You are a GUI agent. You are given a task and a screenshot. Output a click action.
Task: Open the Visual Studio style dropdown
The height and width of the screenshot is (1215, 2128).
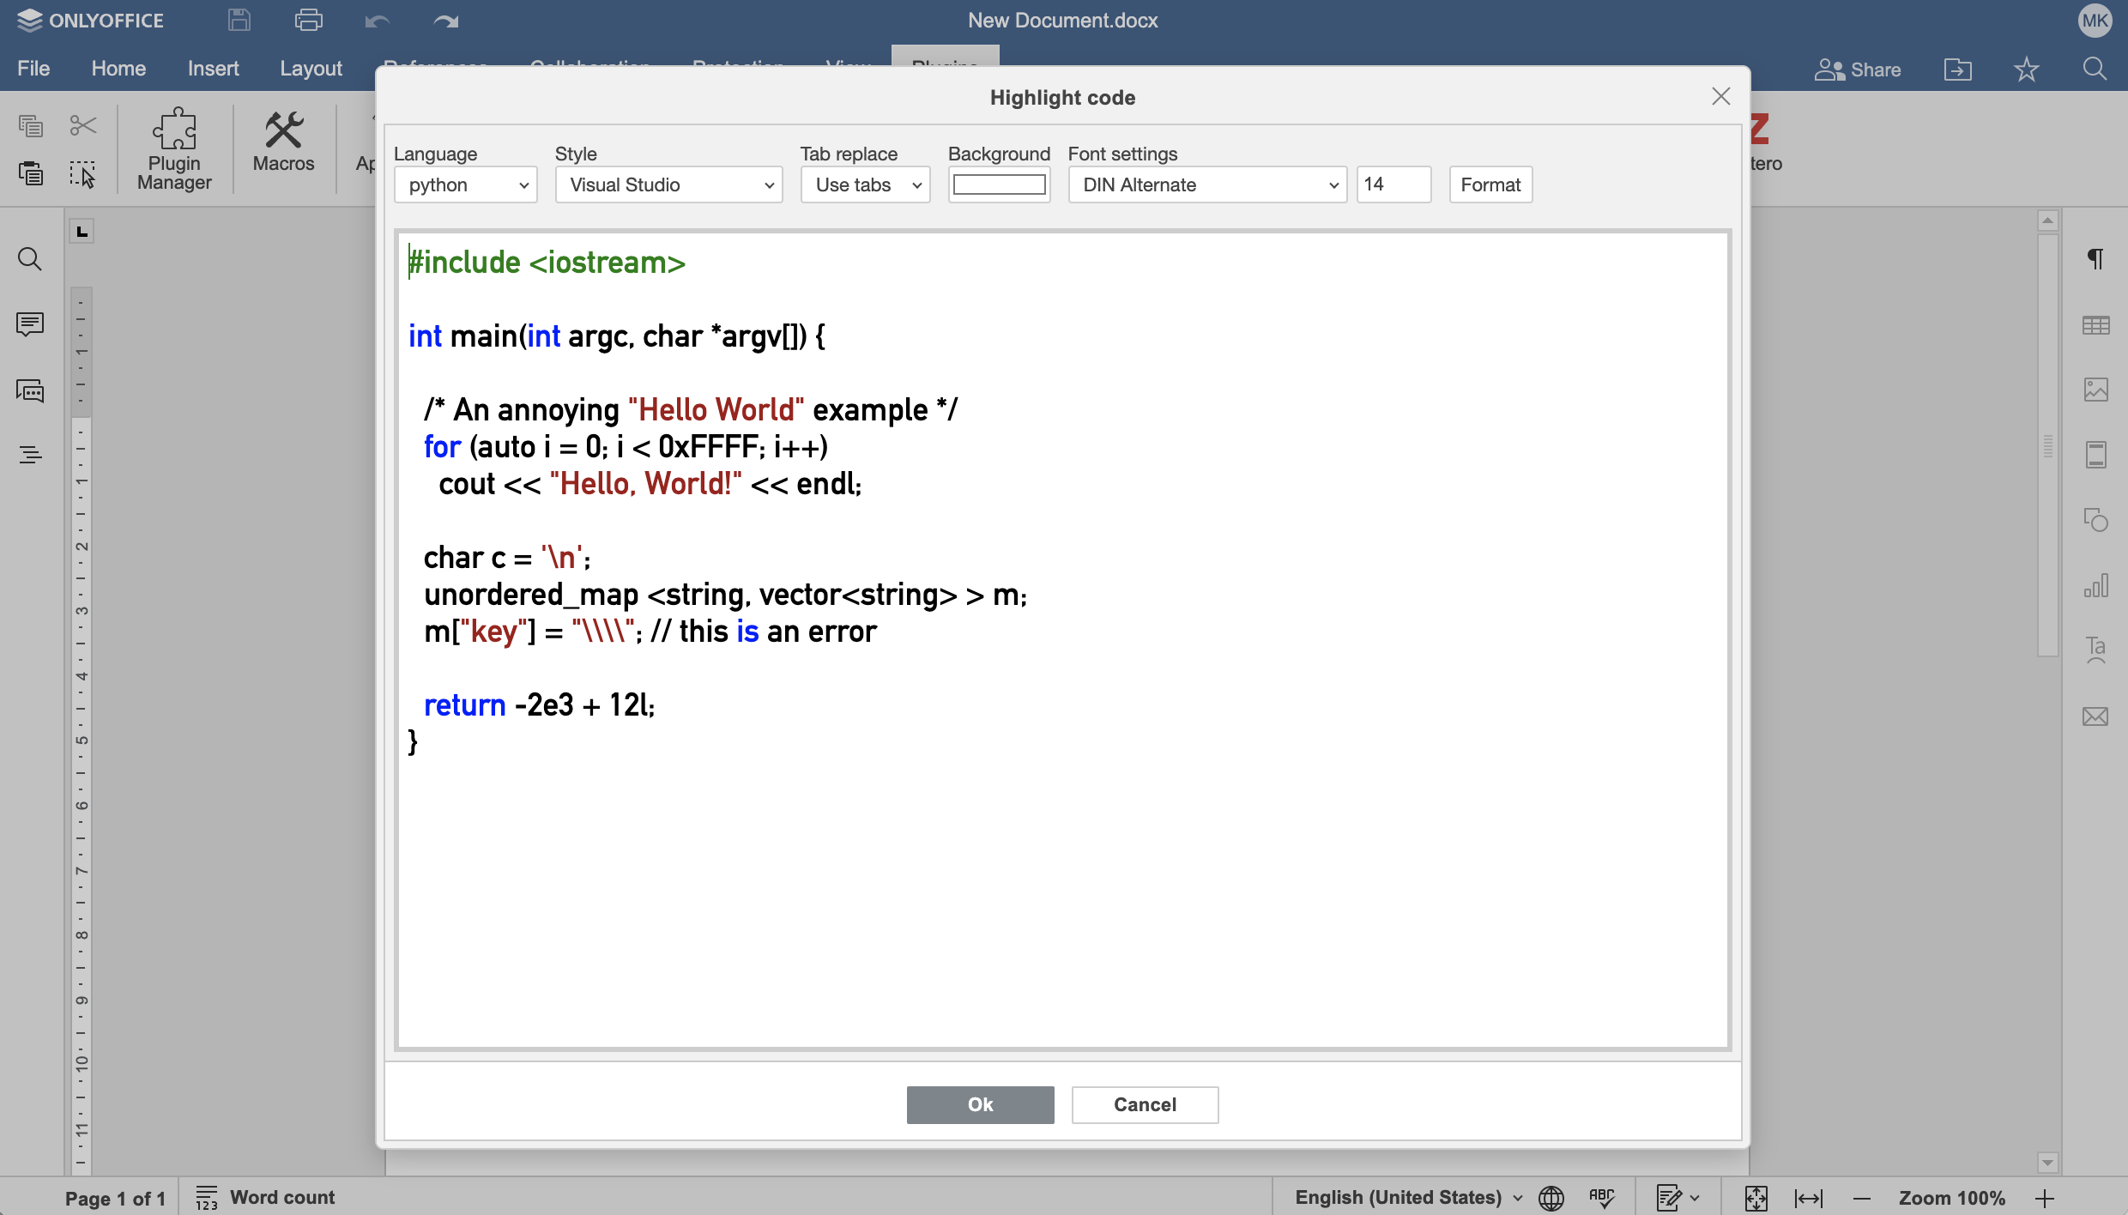click(668, 185)
